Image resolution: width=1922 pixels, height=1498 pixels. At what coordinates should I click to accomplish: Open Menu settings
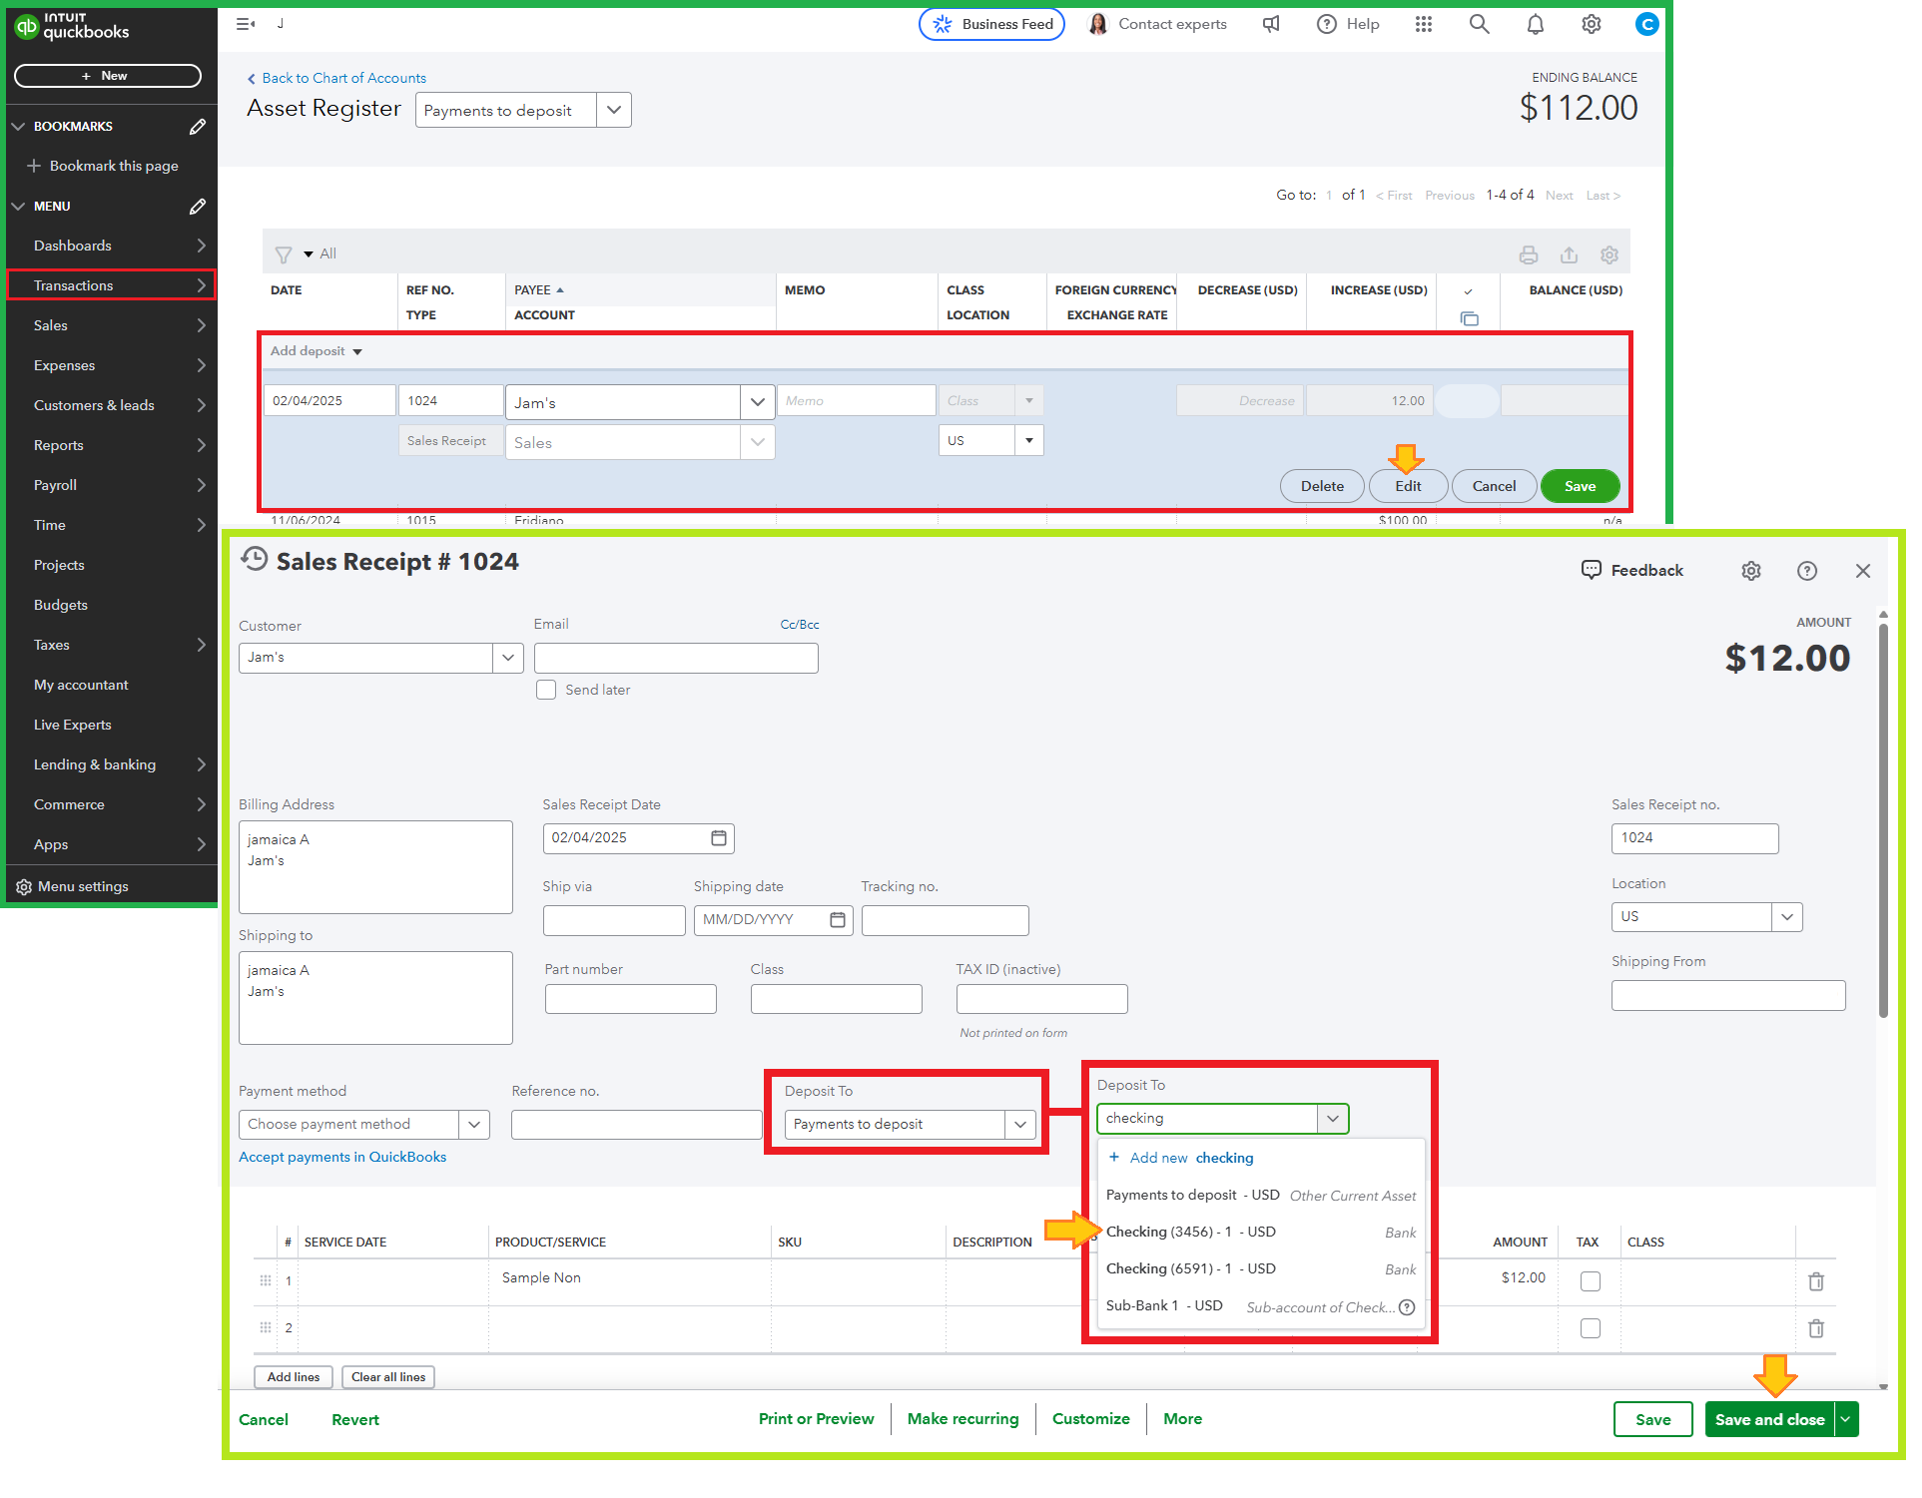point(73,886)
